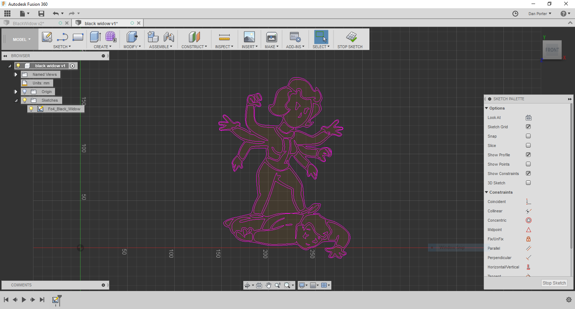Select the Pan hand tool
Image resolution: width=575 pixels, height=309 pixels.
[268, 285]
